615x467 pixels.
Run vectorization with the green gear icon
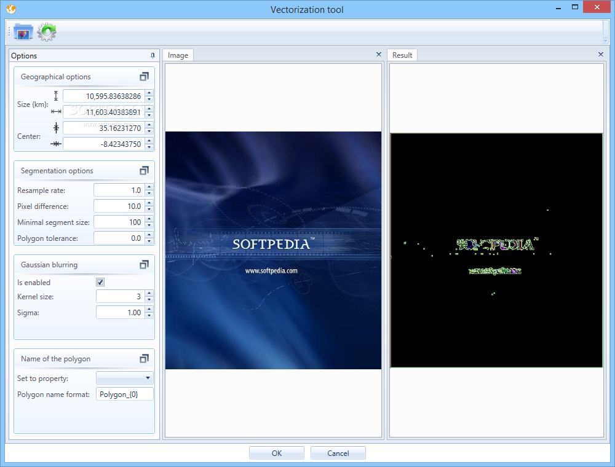click(47, 32)
